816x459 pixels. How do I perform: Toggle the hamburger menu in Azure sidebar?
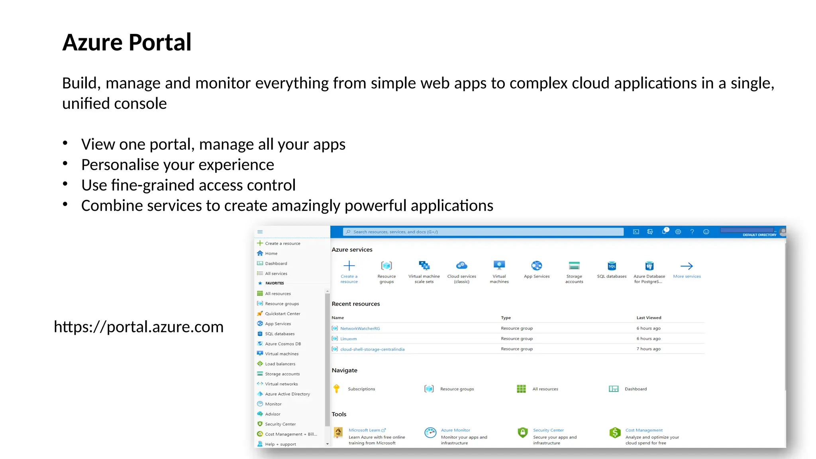(x=260, y=232)
